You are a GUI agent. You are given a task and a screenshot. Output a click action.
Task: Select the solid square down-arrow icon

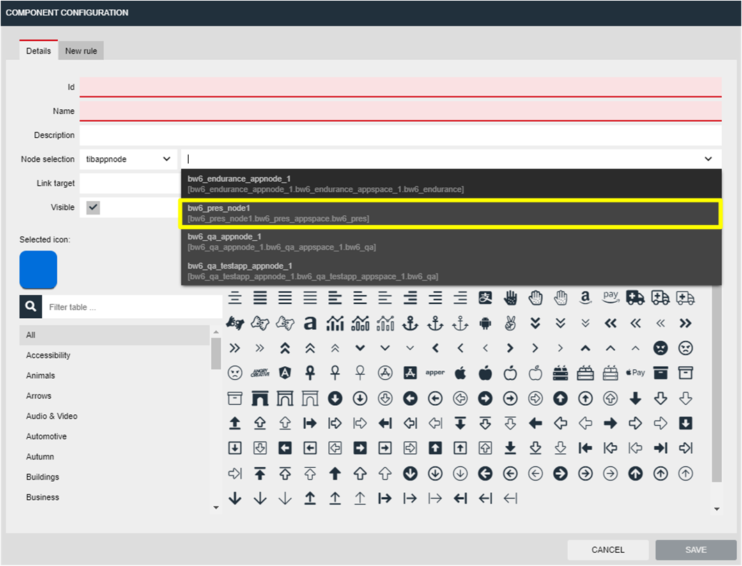[685, 423]
